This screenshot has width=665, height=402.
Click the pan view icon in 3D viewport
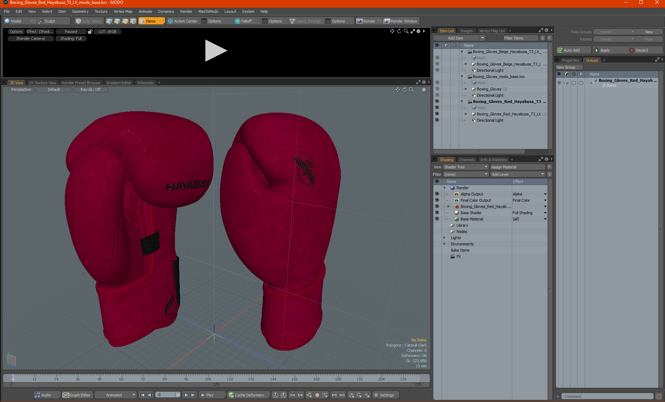click(398, 90)
